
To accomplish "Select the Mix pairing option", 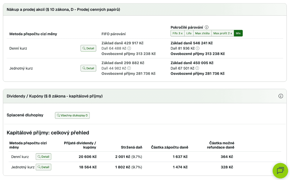I will tap(238, 33).
